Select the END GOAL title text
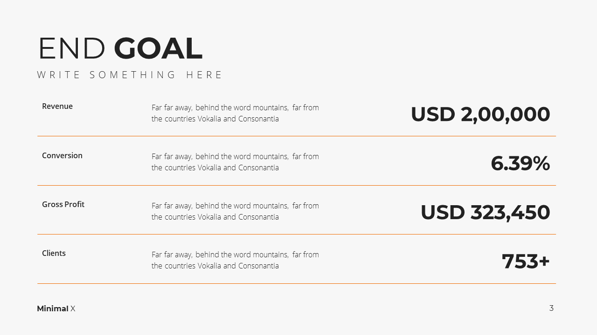The image size is (597, 335). [x=120, y=48]
